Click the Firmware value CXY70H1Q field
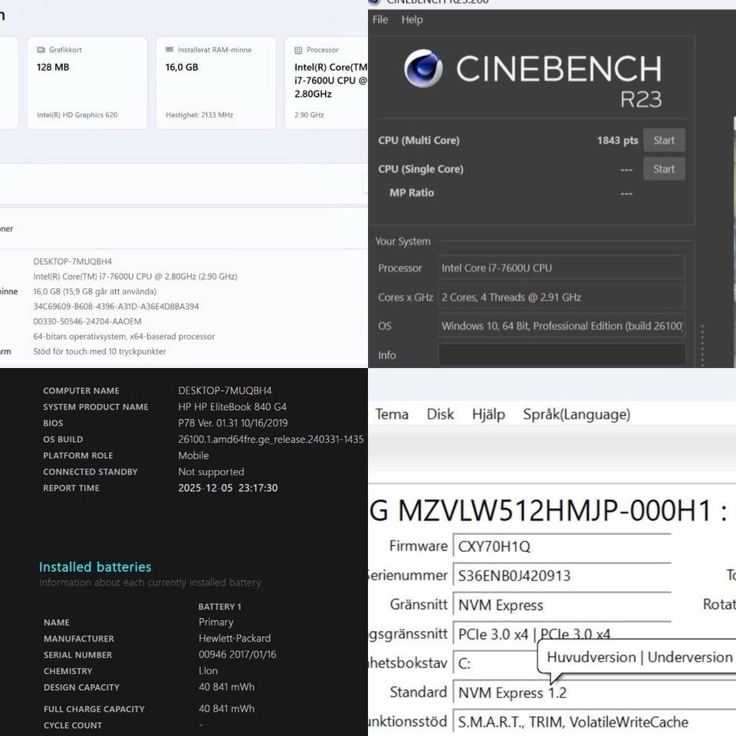Viewport: 736px width, 736px height. [561, 547]
